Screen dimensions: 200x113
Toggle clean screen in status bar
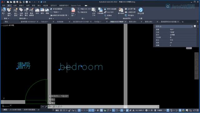194,110
